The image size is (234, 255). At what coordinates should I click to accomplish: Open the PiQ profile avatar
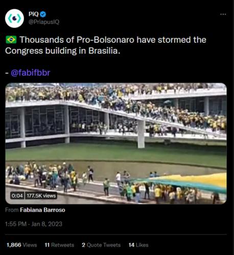click(x=14, y=18)
